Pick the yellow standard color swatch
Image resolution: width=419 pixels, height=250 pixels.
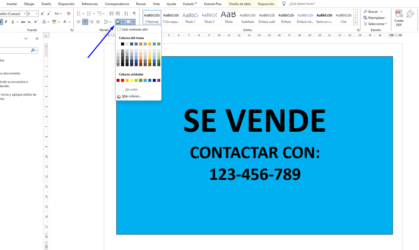click(131, 81)
